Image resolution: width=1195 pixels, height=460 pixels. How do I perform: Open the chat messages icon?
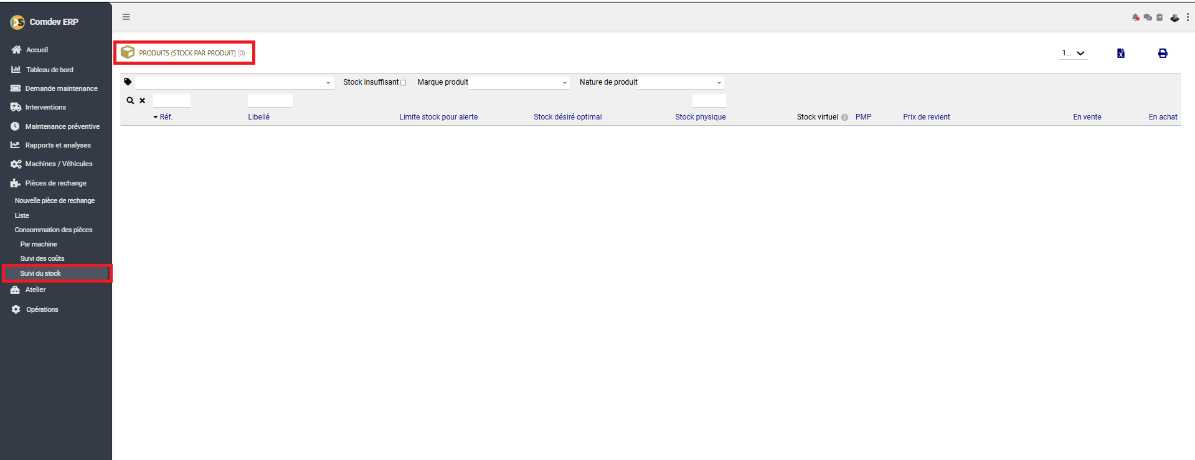pyautogui.click(x=1148, y=17)
